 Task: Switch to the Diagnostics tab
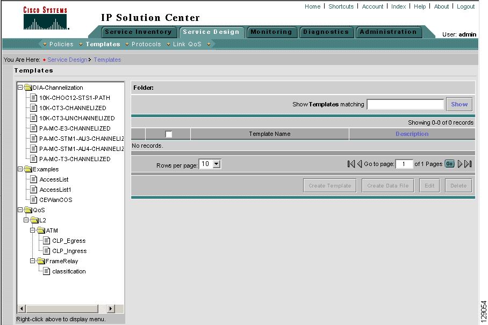tap(326, 32)
